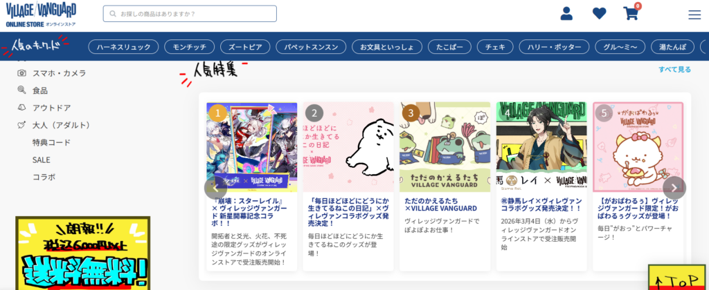The width and height of the screenshot is (709, 290).
Task: Open the コラボ category in sidebar
Action: coord(44,177)
